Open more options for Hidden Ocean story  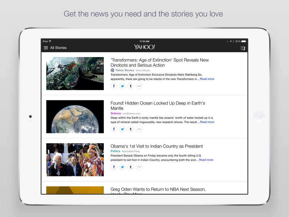tap(139, 129)
